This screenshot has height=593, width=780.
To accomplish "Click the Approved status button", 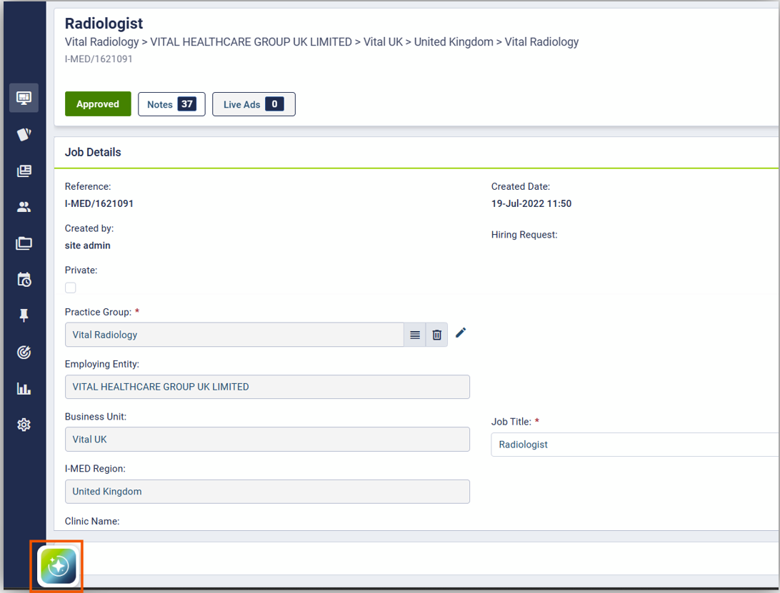I will (x=98, y=104).
